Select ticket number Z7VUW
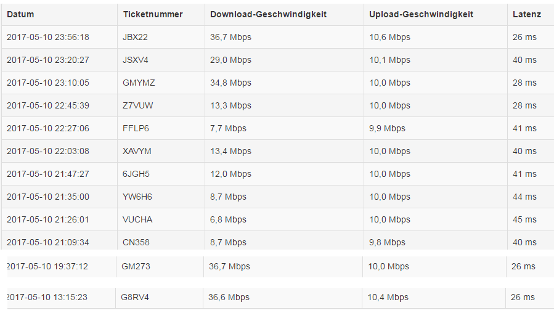The width and height of the screenshot is (554, 310). point(138,105)
